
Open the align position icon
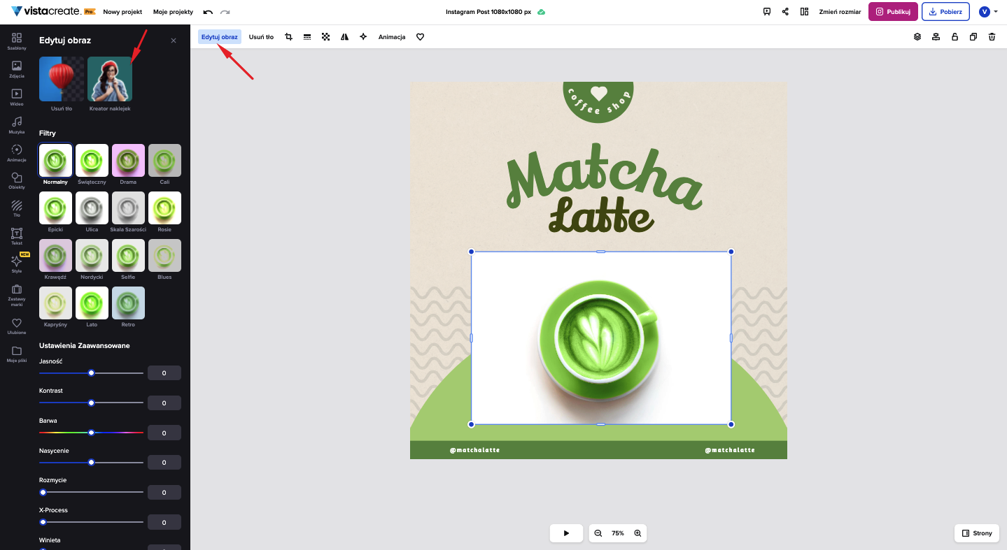[936, 37]
